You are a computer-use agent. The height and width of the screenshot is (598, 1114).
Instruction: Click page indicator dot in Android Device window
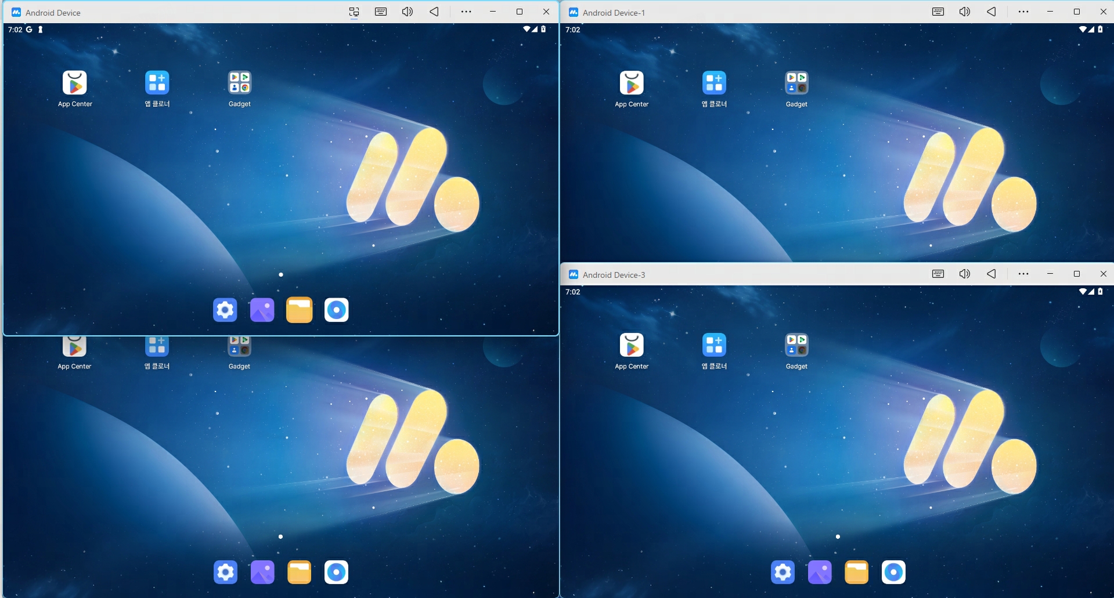[x=281, y=274]
